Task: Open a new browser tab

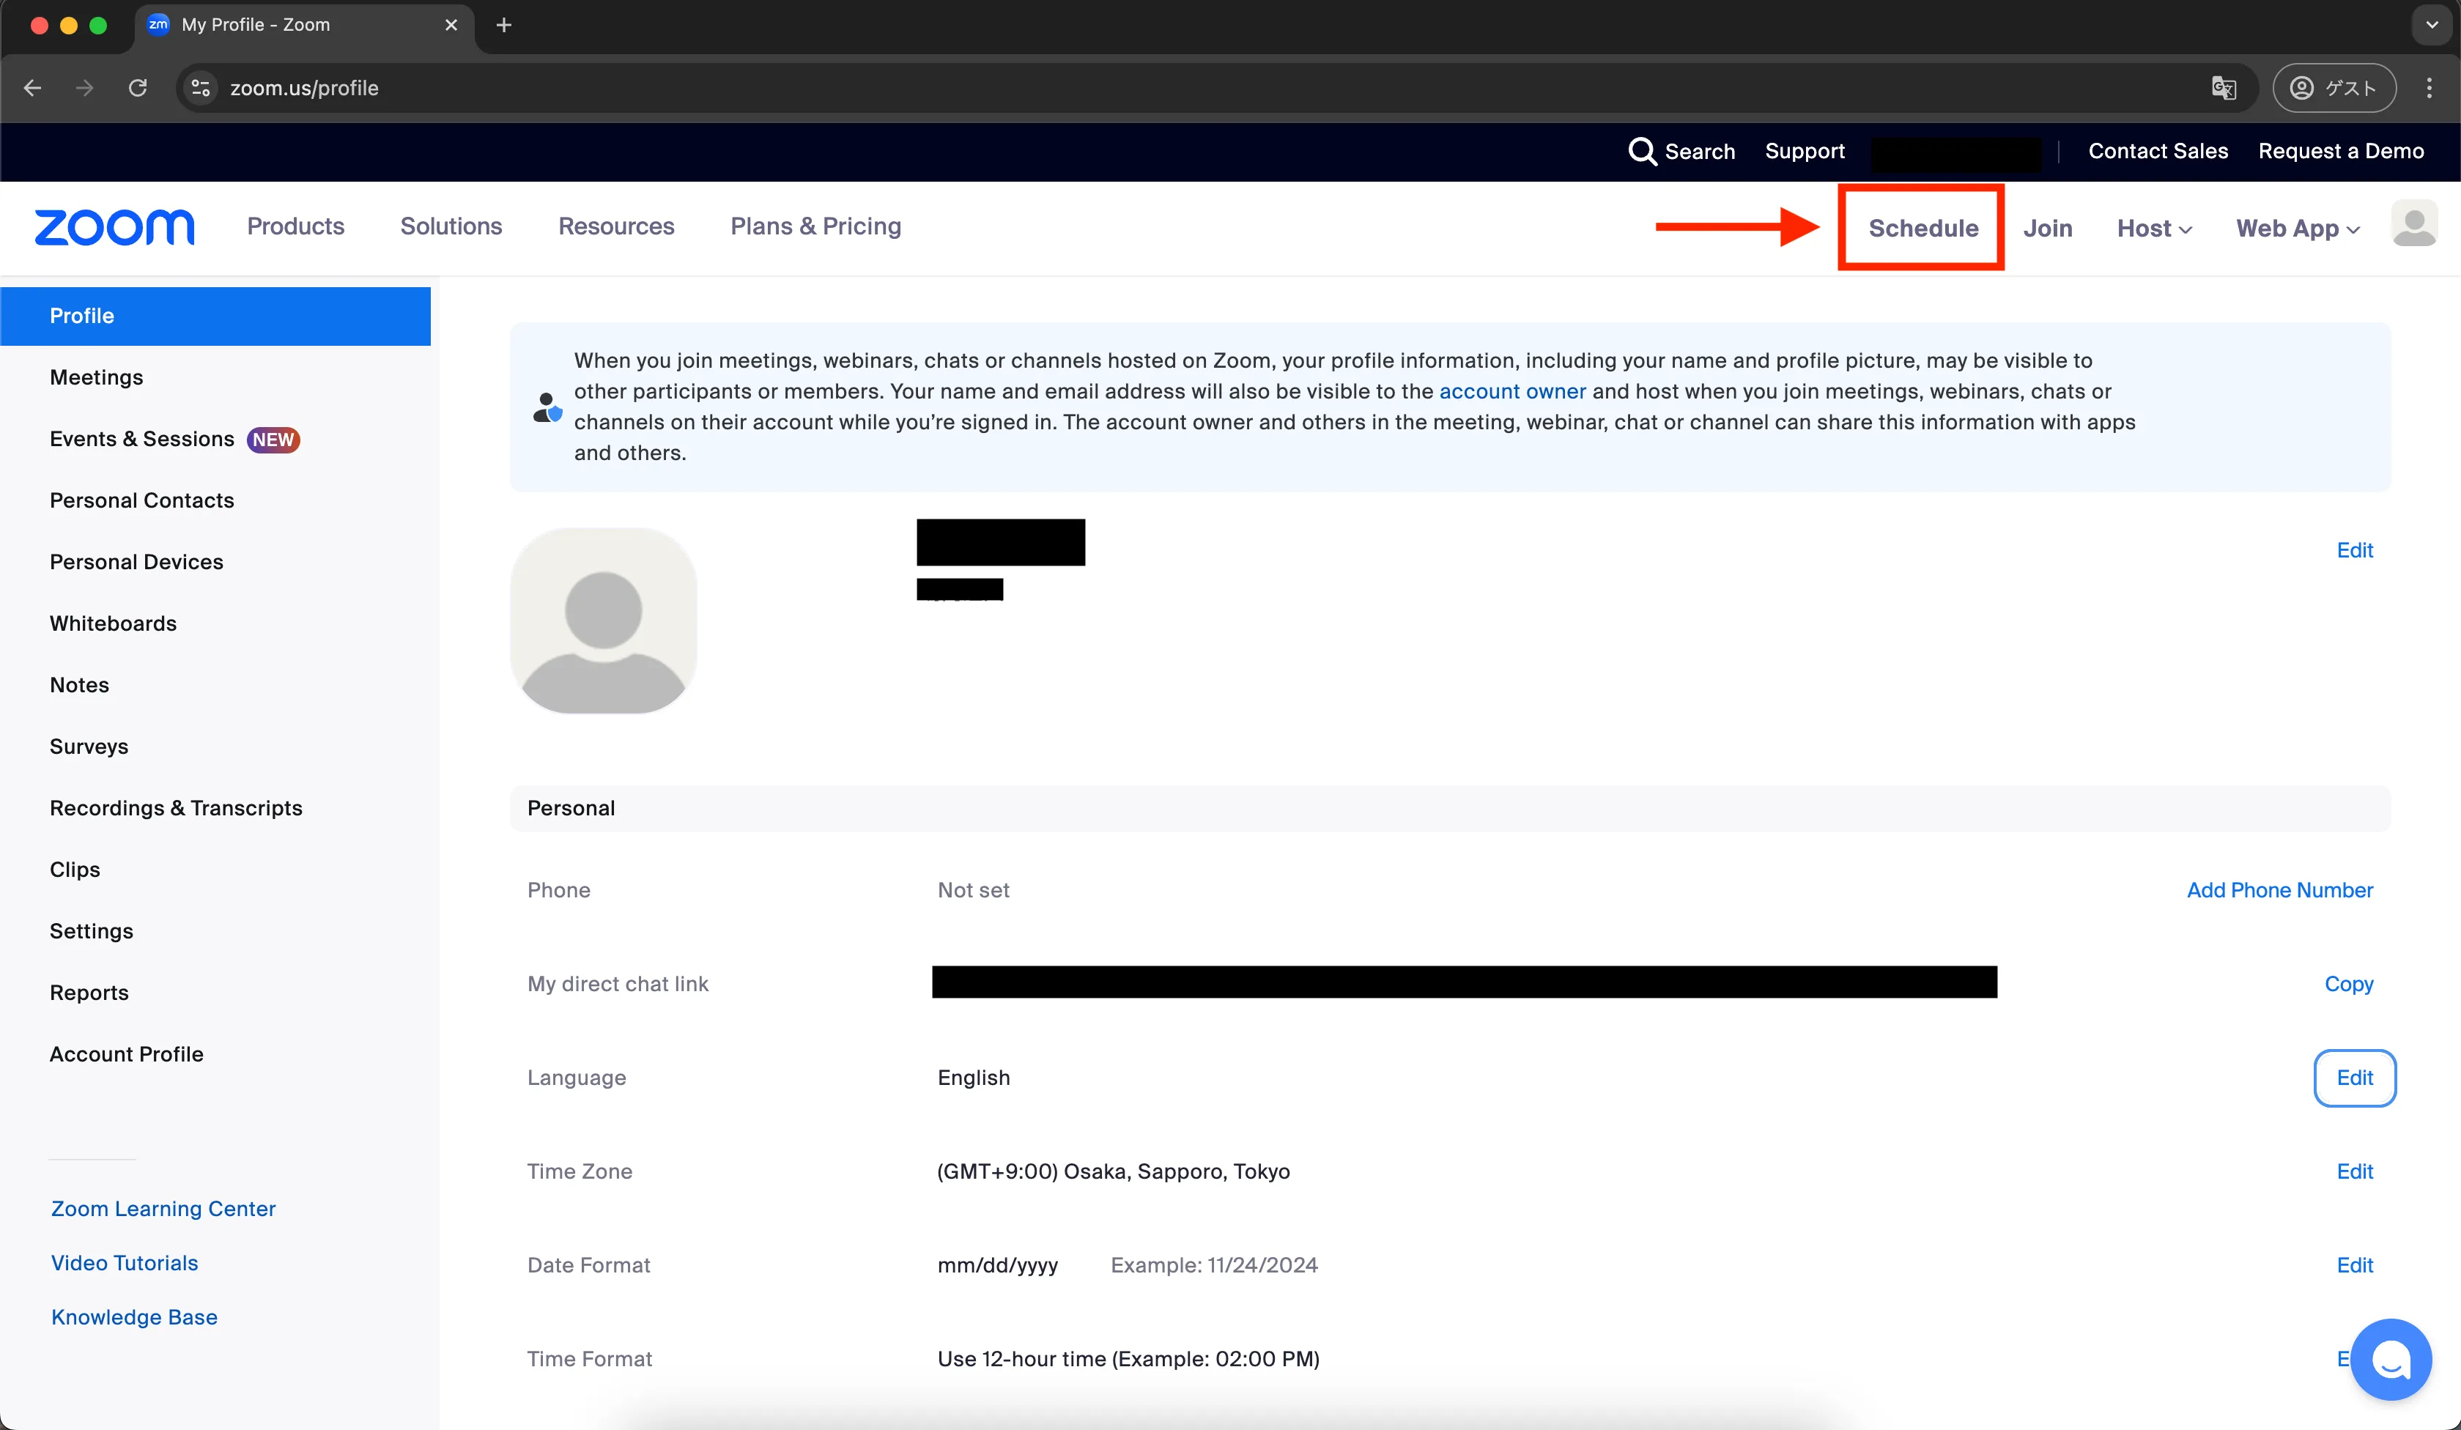Action: coord(504,26)
